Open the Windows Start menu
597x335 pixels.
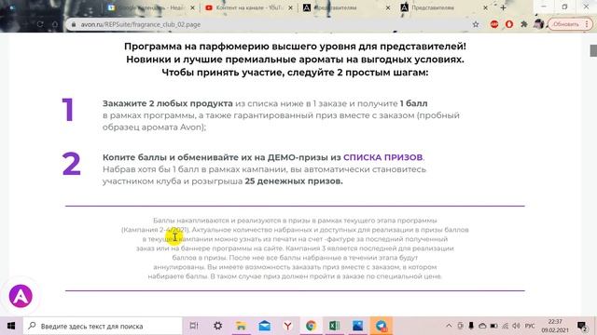pyautogui.click(x=11, y=326)
